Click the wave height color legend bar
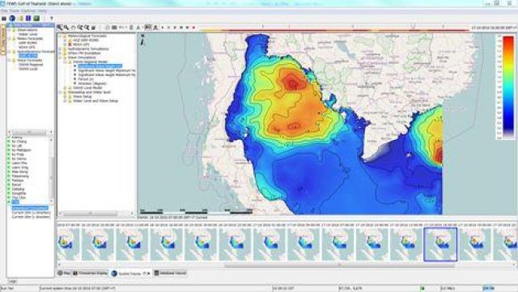518x292 pixels. [x=508, y=87]
